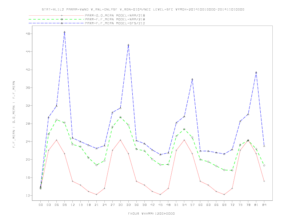This screenshot has width=288, height=223.
Task: Click y-axis tick label 40
Action: (28, 70)
